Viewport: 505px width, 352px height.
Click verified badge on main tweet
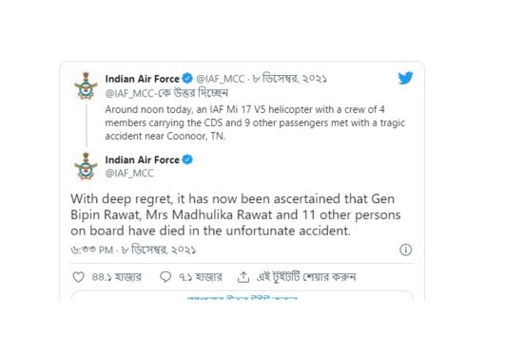point(187,159)
